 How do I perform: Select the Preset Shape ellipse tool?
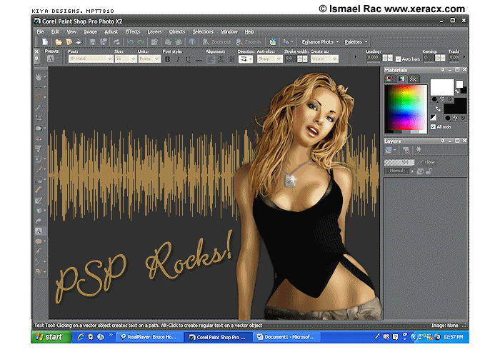[x=39, y=241]
